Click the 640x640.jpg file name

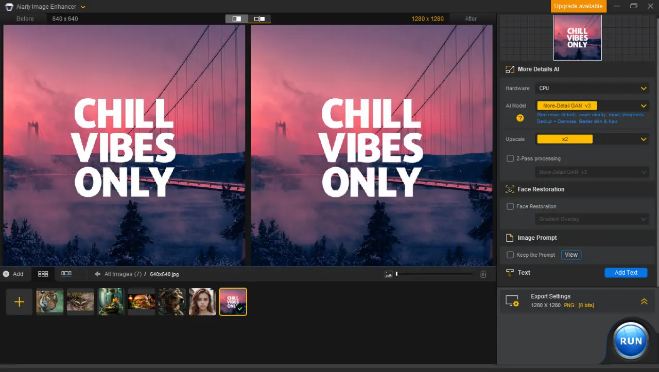pos(164,274)
